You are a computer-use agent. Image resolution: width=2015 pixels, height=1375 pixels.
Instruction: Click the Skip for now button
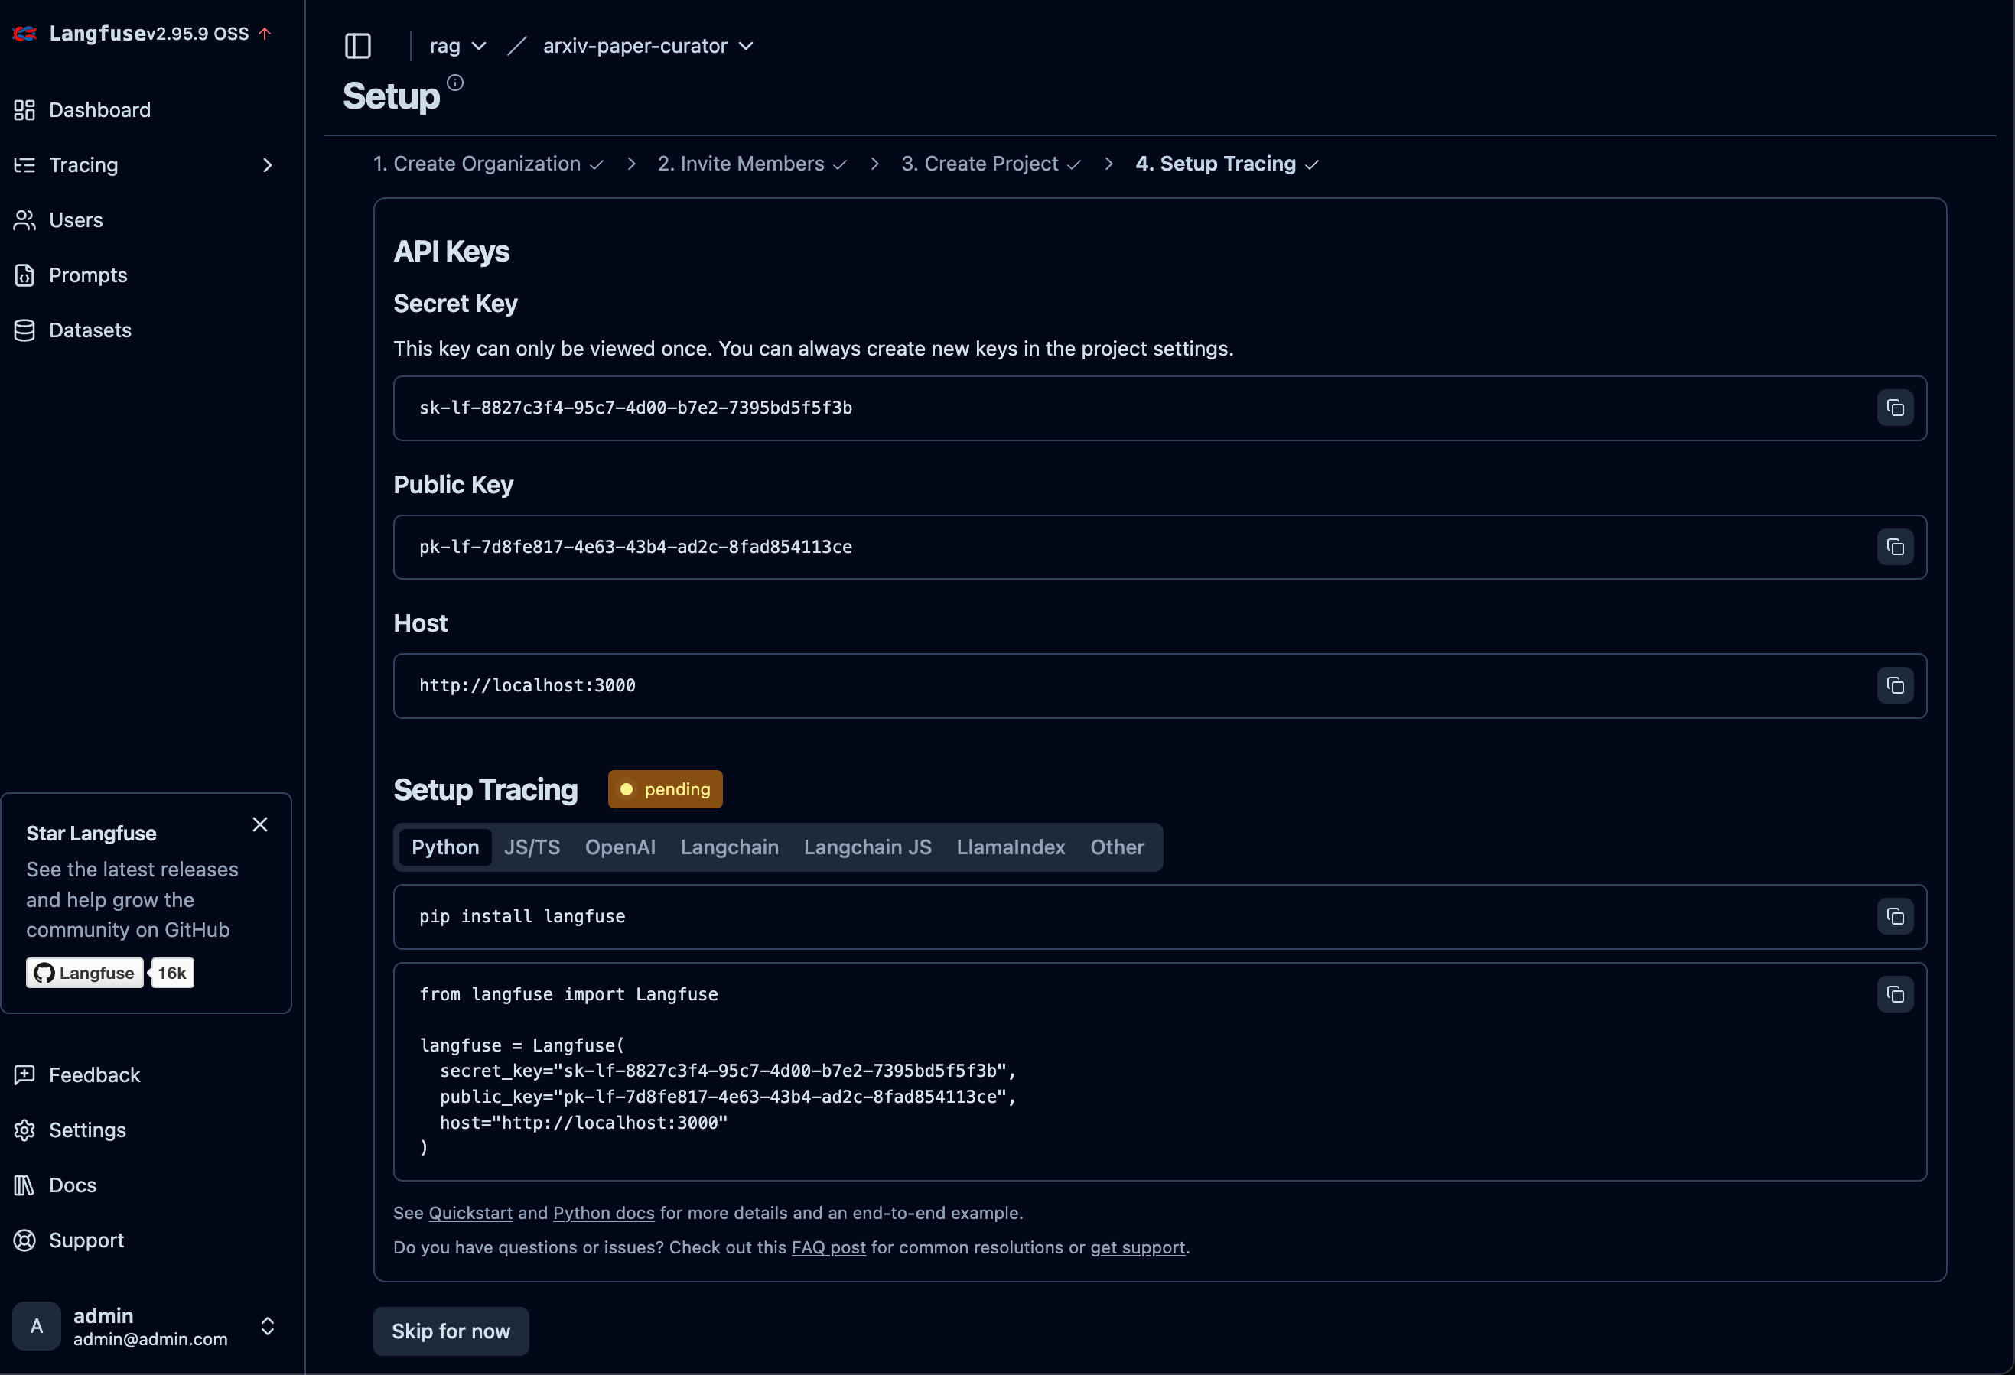[450, 1331]
